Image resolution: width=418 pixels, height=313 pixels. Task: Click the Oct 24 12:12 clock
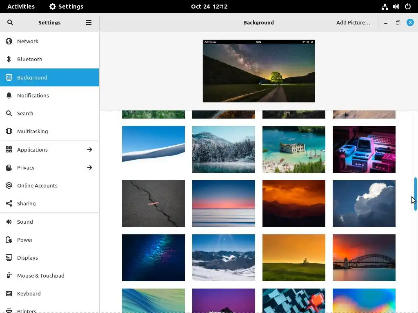(209, 7)
